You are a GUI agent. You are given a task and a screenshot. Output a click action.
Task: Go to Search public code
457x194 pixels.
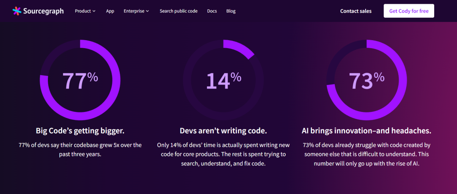pos(179,11)
